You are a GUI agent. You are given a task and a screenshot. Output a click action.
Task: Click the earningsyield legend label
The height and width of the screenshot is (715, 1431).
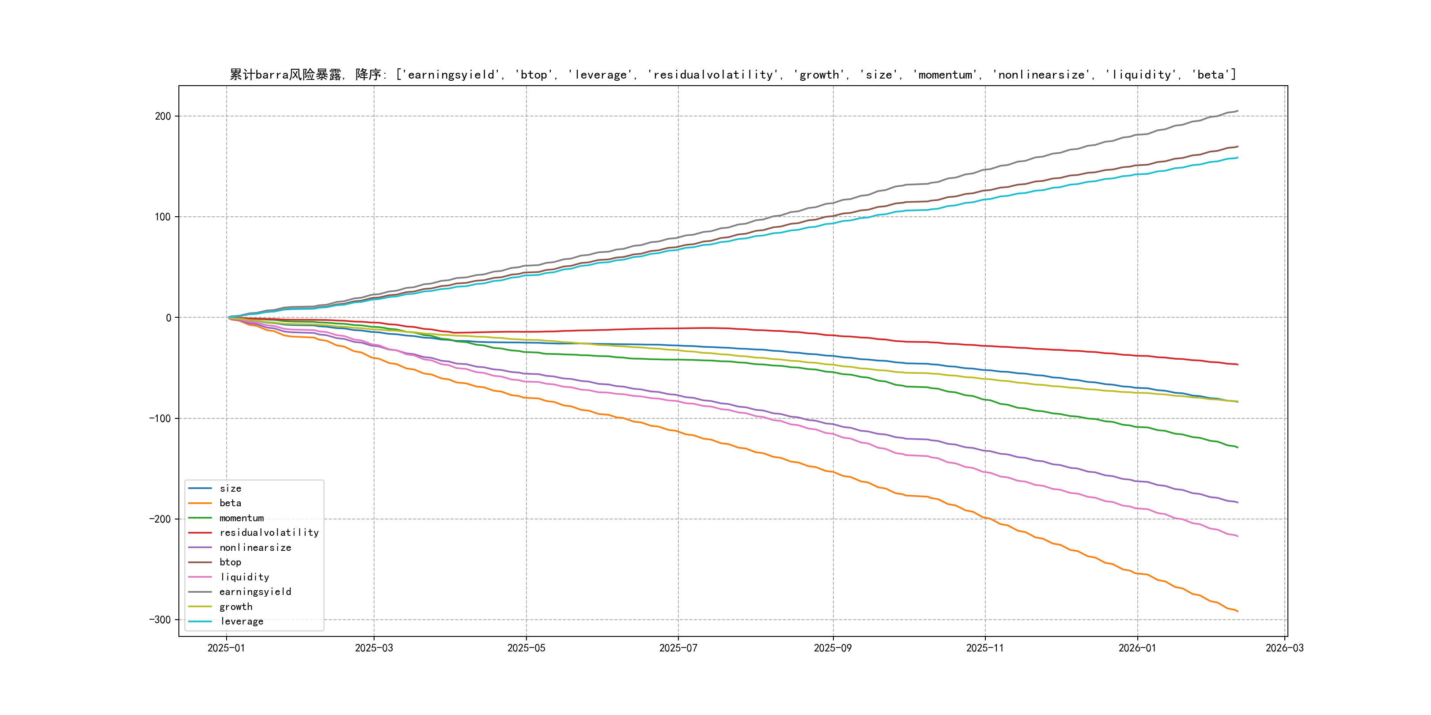tap(255, 592)
